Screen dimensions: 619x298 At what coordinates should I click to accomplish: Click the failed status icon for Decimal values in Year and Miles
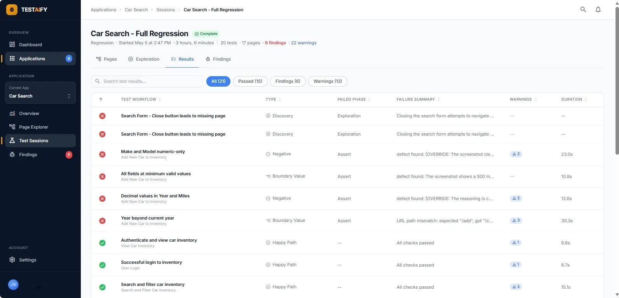point(102,199)
